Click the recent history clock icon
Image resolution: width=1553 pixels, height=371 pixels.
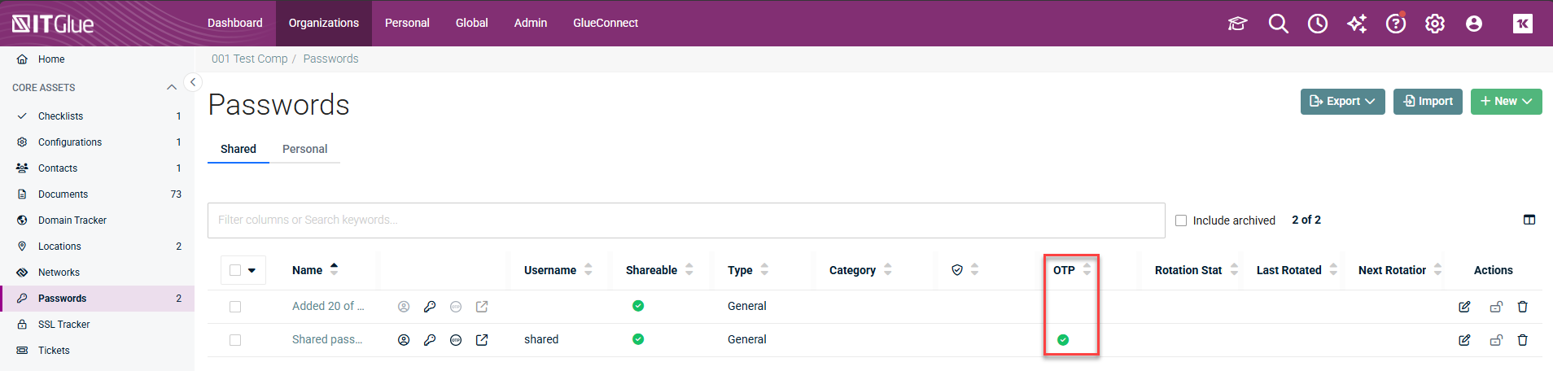pos(1317,24)
